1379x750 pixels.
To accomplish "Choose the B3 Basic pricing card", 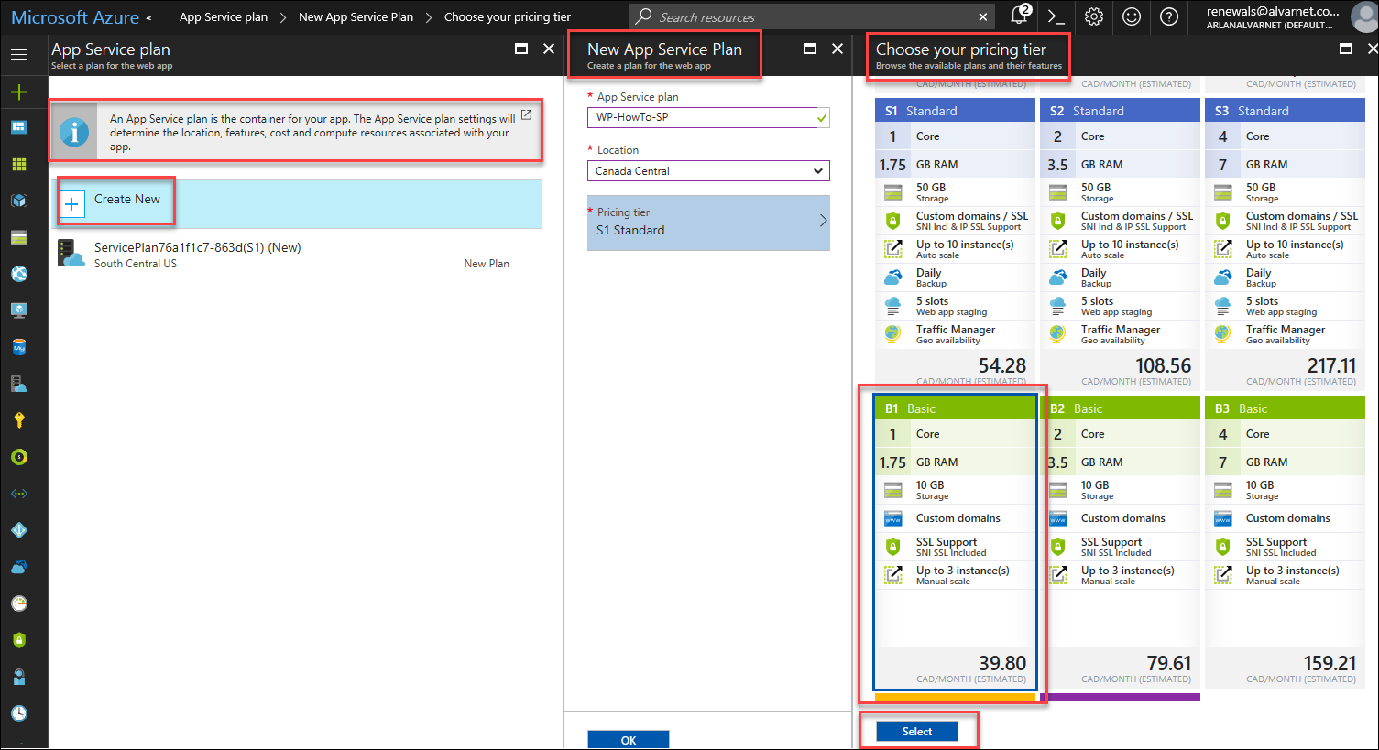I will pyautogui.click(x=1285, y=542).
